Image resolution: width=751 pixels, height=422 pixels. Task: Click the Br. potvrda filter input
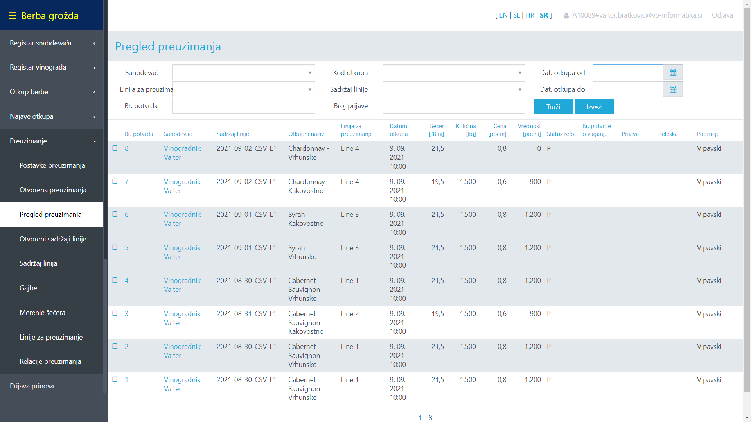click(x=244, y=106)
